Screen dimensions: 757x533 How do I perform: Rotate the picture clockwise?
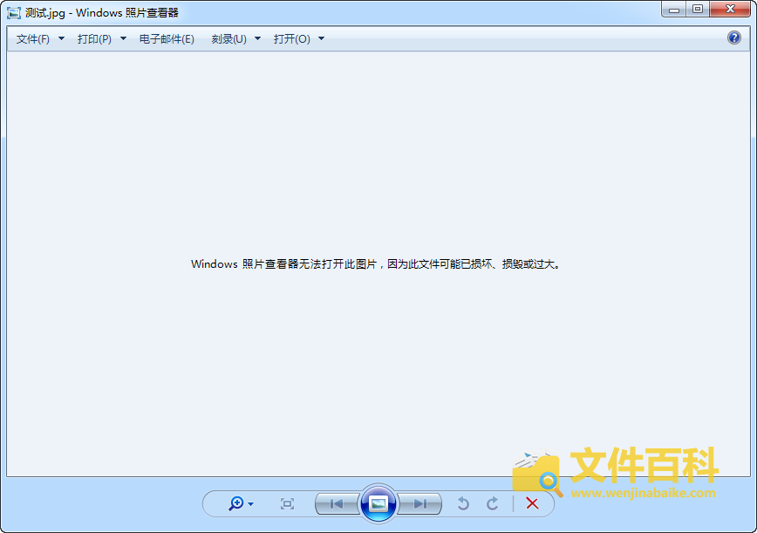[x=493, y=504]
